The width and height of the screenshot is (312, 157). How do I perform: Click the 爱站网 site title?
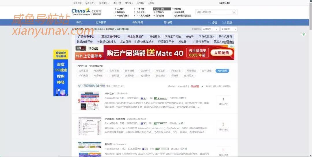(108, 144)
